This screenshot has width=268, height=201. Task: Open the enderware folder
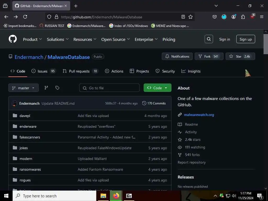point(28,126)
